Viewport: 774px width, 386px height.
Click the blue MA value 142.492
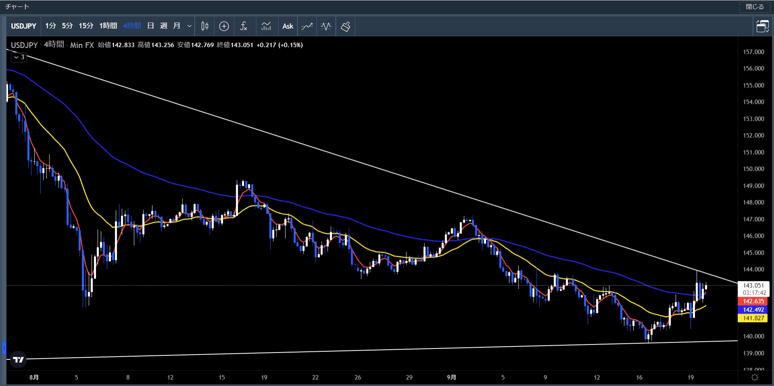tap(753, 310)
